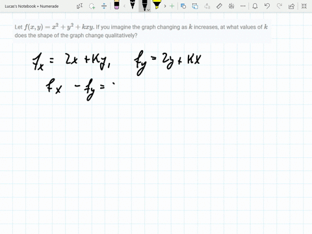Image resolution: width=312 pixels, height=234 pixels.
Task: Open the selected black pen options dropdown
Action: point(148,10)
